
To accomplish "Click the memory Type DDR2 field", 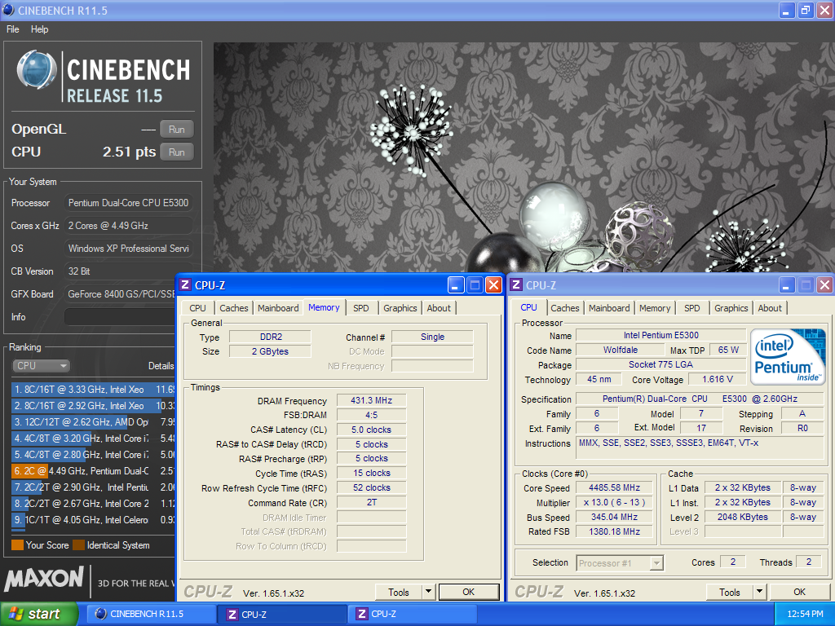I will (271, 337).
